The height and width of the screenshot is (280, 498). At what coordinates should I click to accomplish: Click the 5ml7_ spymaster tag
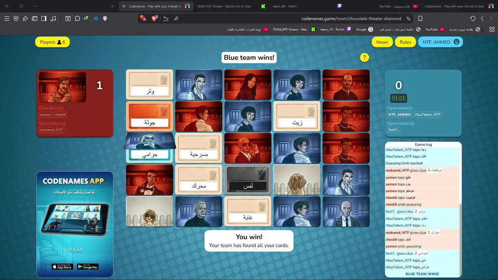(394, 130)
